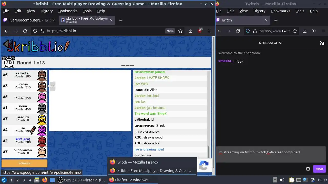Screen dimensions: 328x184
Task: Select the Twitch tab in Twitch window
Action: pyautogui.click(x=242, y=20)
